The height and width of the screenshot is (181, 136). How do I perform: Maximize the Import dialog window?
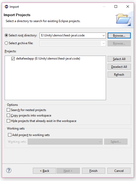click(116, 7)
